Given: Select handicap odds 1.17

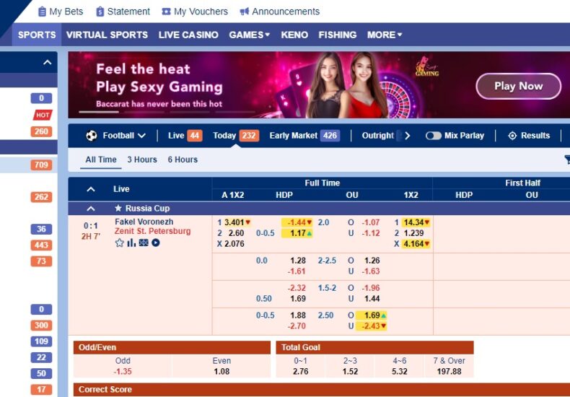Looking at the screenshot, I should [297, 233].
